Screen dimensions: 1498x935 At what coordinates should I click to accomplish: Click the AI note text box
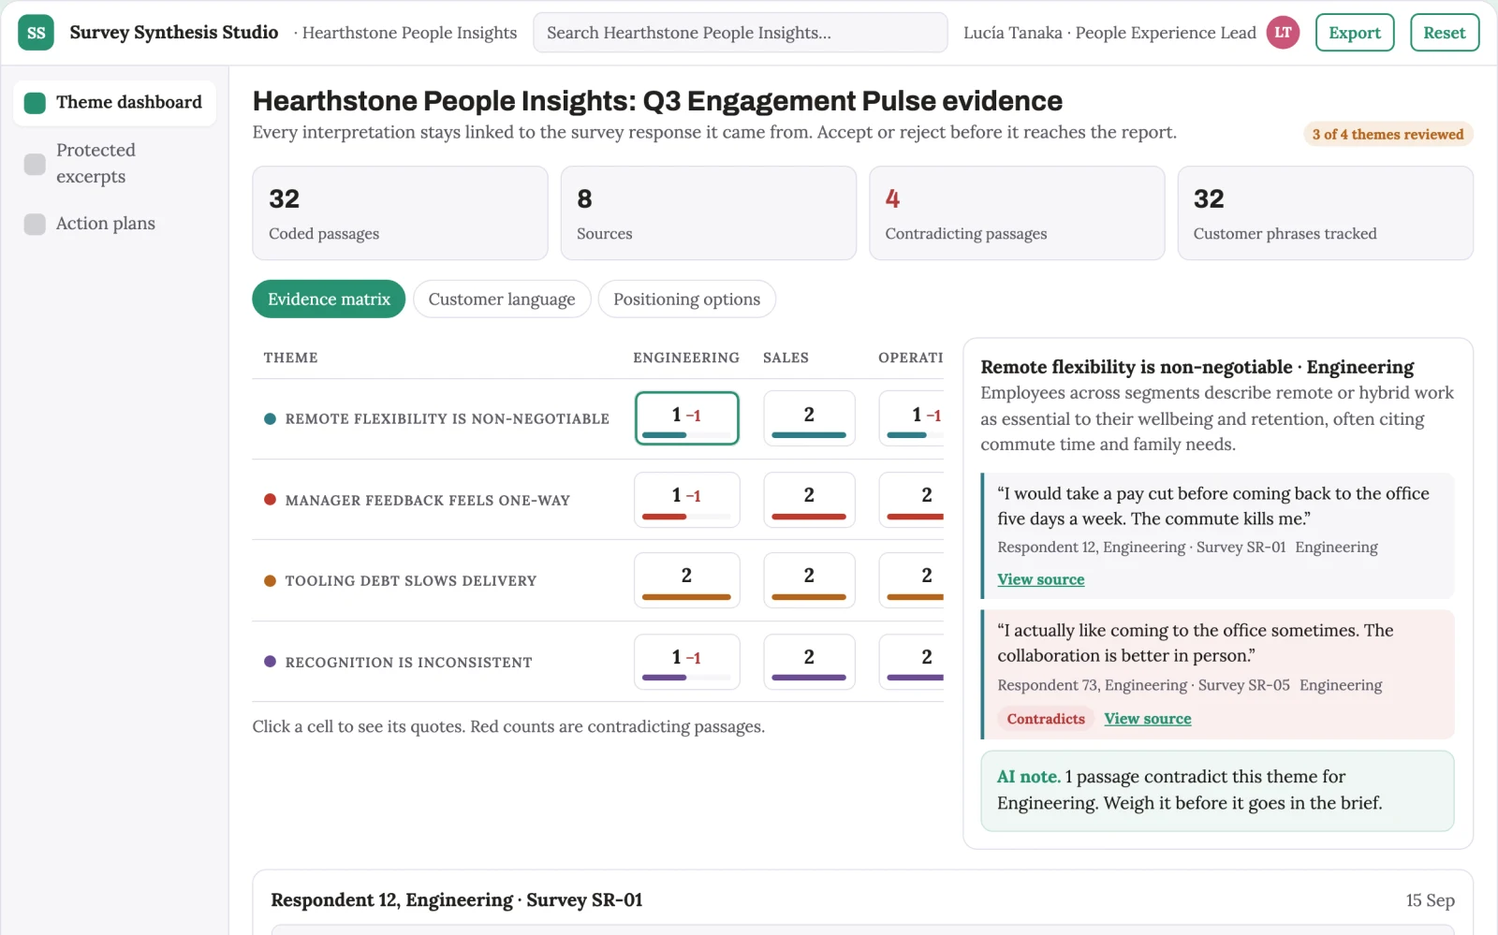tap(1217, 791)
